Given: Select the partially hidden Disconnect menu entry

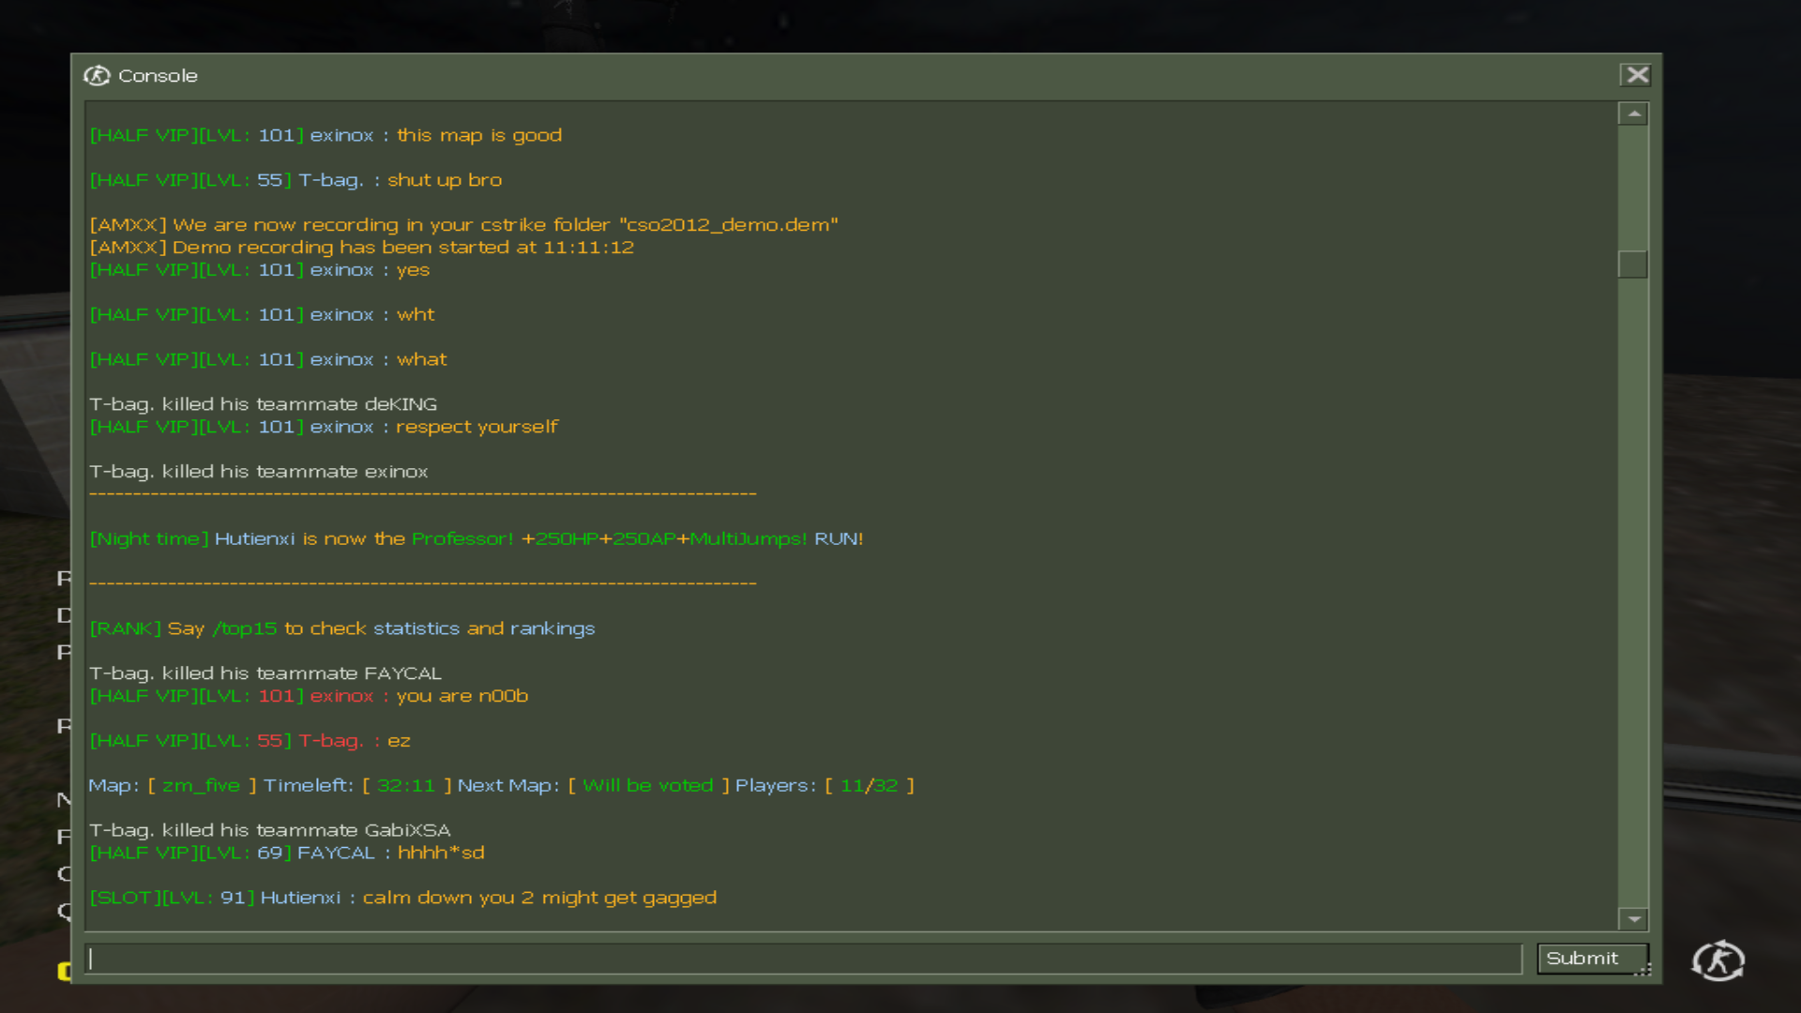Looking at the screenshot, I should tap(64, 615).
